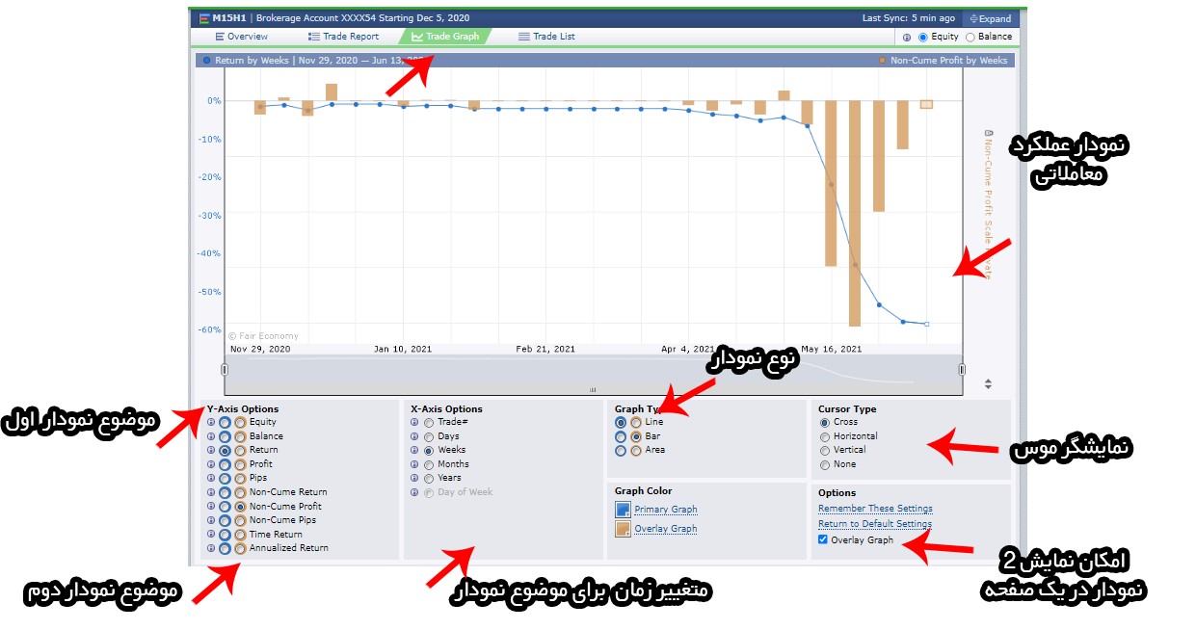The width and height of the screenshot is (1196, 630).
Task: Switch to the Trade Report tab
Action: pos(343,37)
